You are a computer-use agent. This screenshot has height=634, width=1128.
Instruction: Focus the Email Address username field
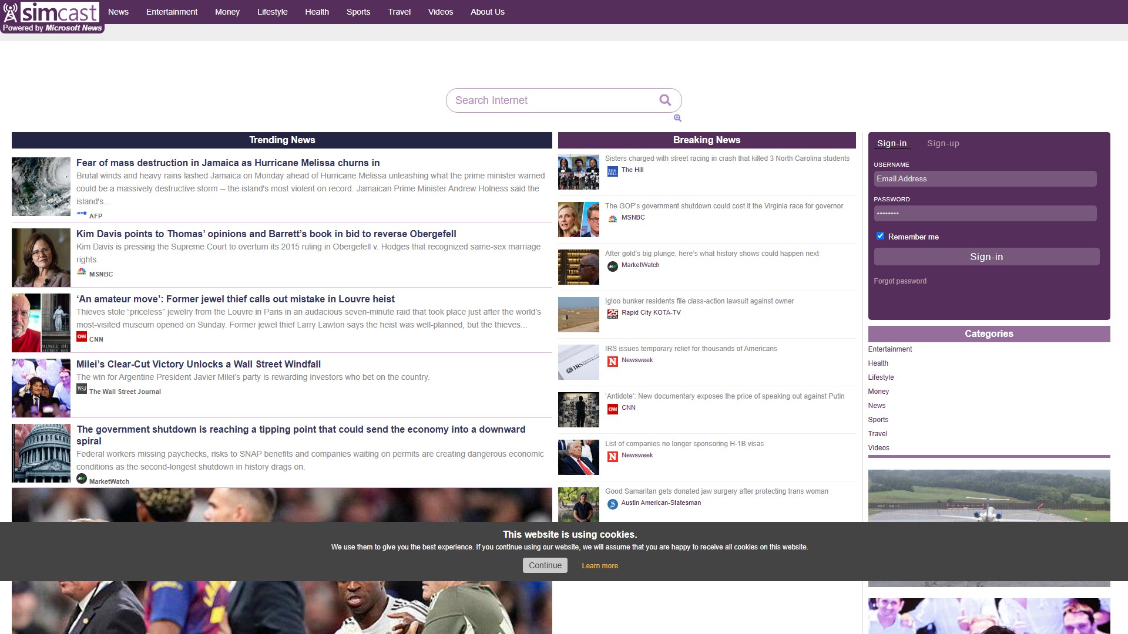[985, 179]
